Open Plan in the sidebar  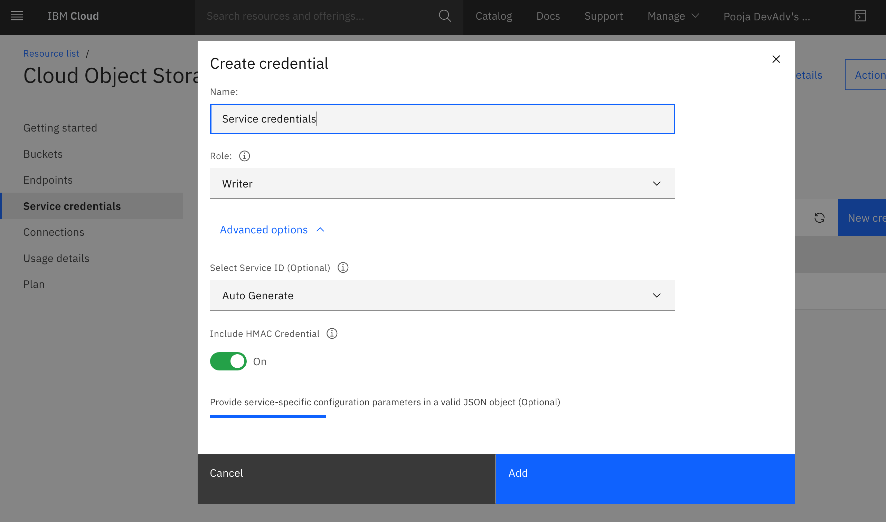(34, 284)
